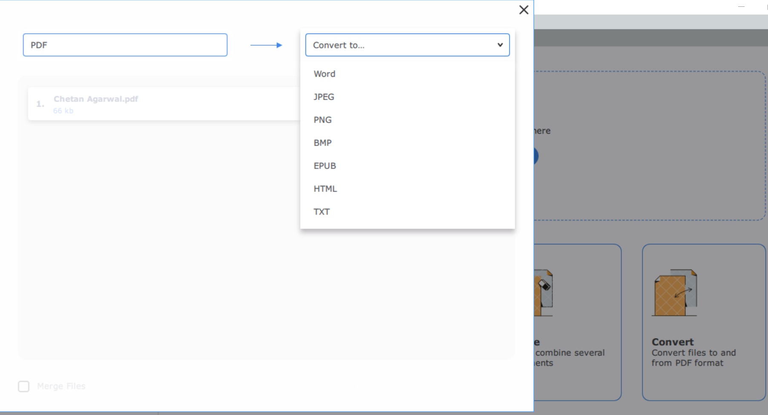The width and height of the screenshot is (768, 415).
Task: Open the Convert to... dropdown
Action: (407, 45)
